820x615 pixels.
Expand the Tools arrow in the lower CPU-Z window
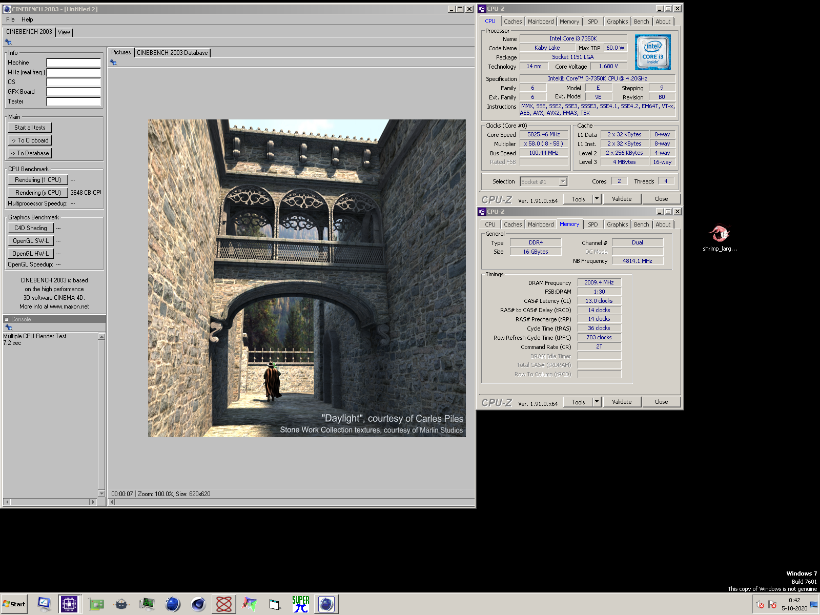[597, 402]
